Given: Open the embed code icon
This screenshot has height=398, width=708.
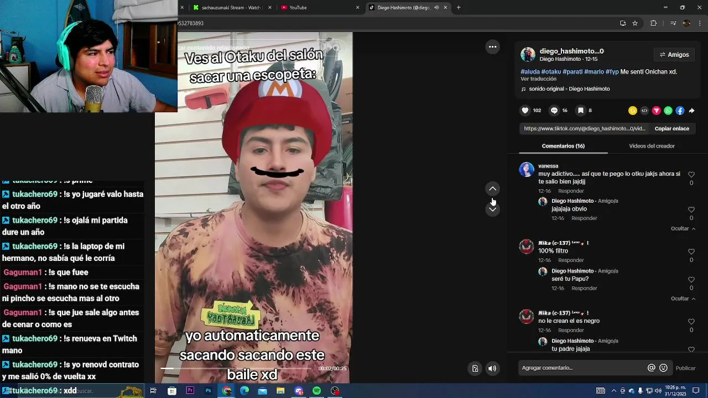Looking at the screenshot, I should pos(644,111).
